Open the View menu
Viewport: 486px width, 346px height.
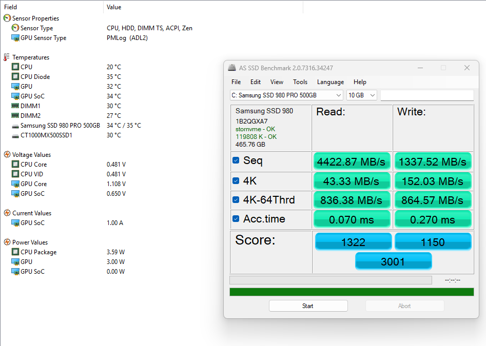[277, 82]
